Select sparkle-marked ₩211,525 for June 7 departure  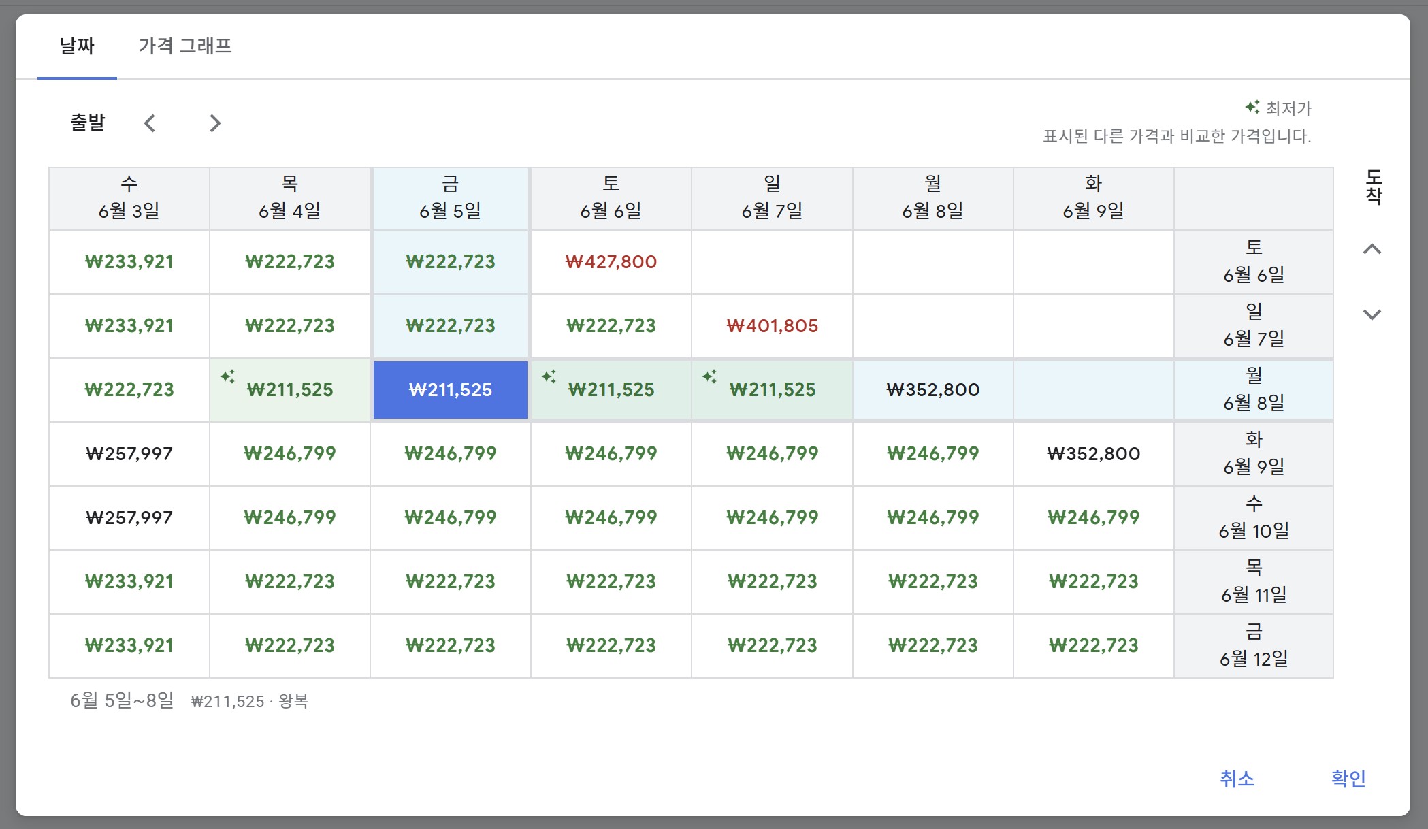(x=772, y=390)
